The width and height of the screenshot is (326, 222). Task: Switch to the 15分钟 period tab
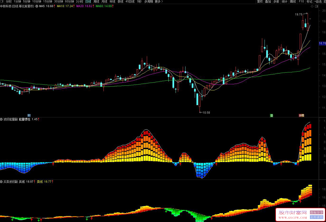coord(48,2)
